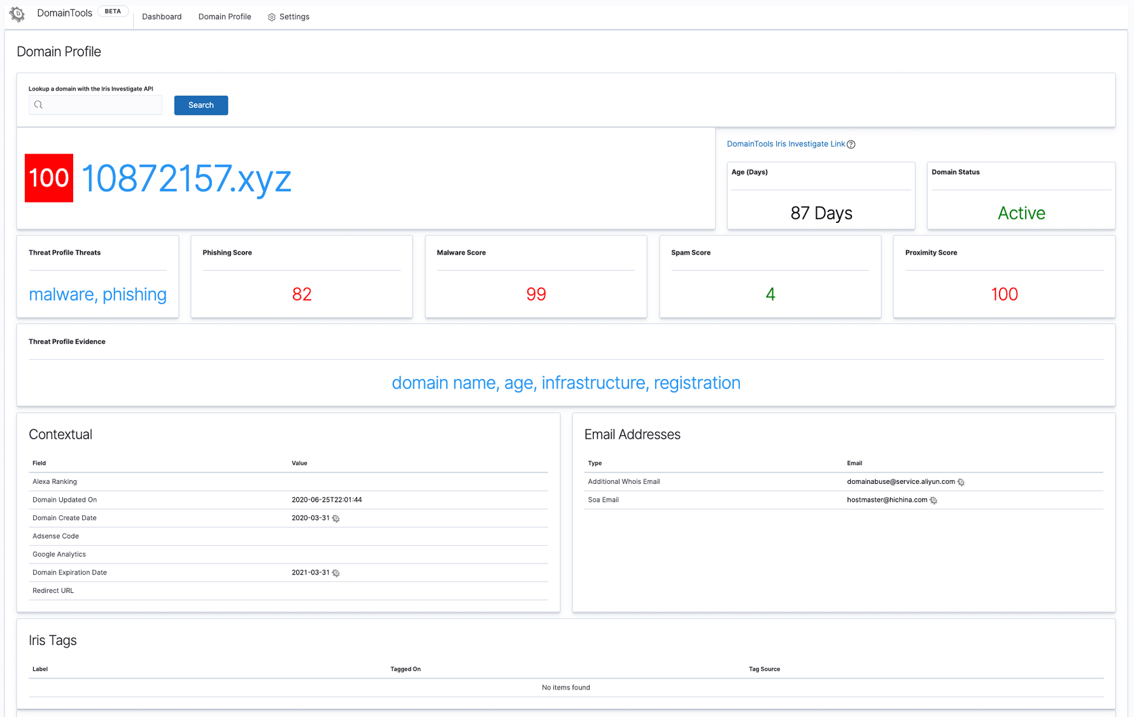Click the threat profile evidence text link
Screen dimensions: 1134x717
point(566,383)
